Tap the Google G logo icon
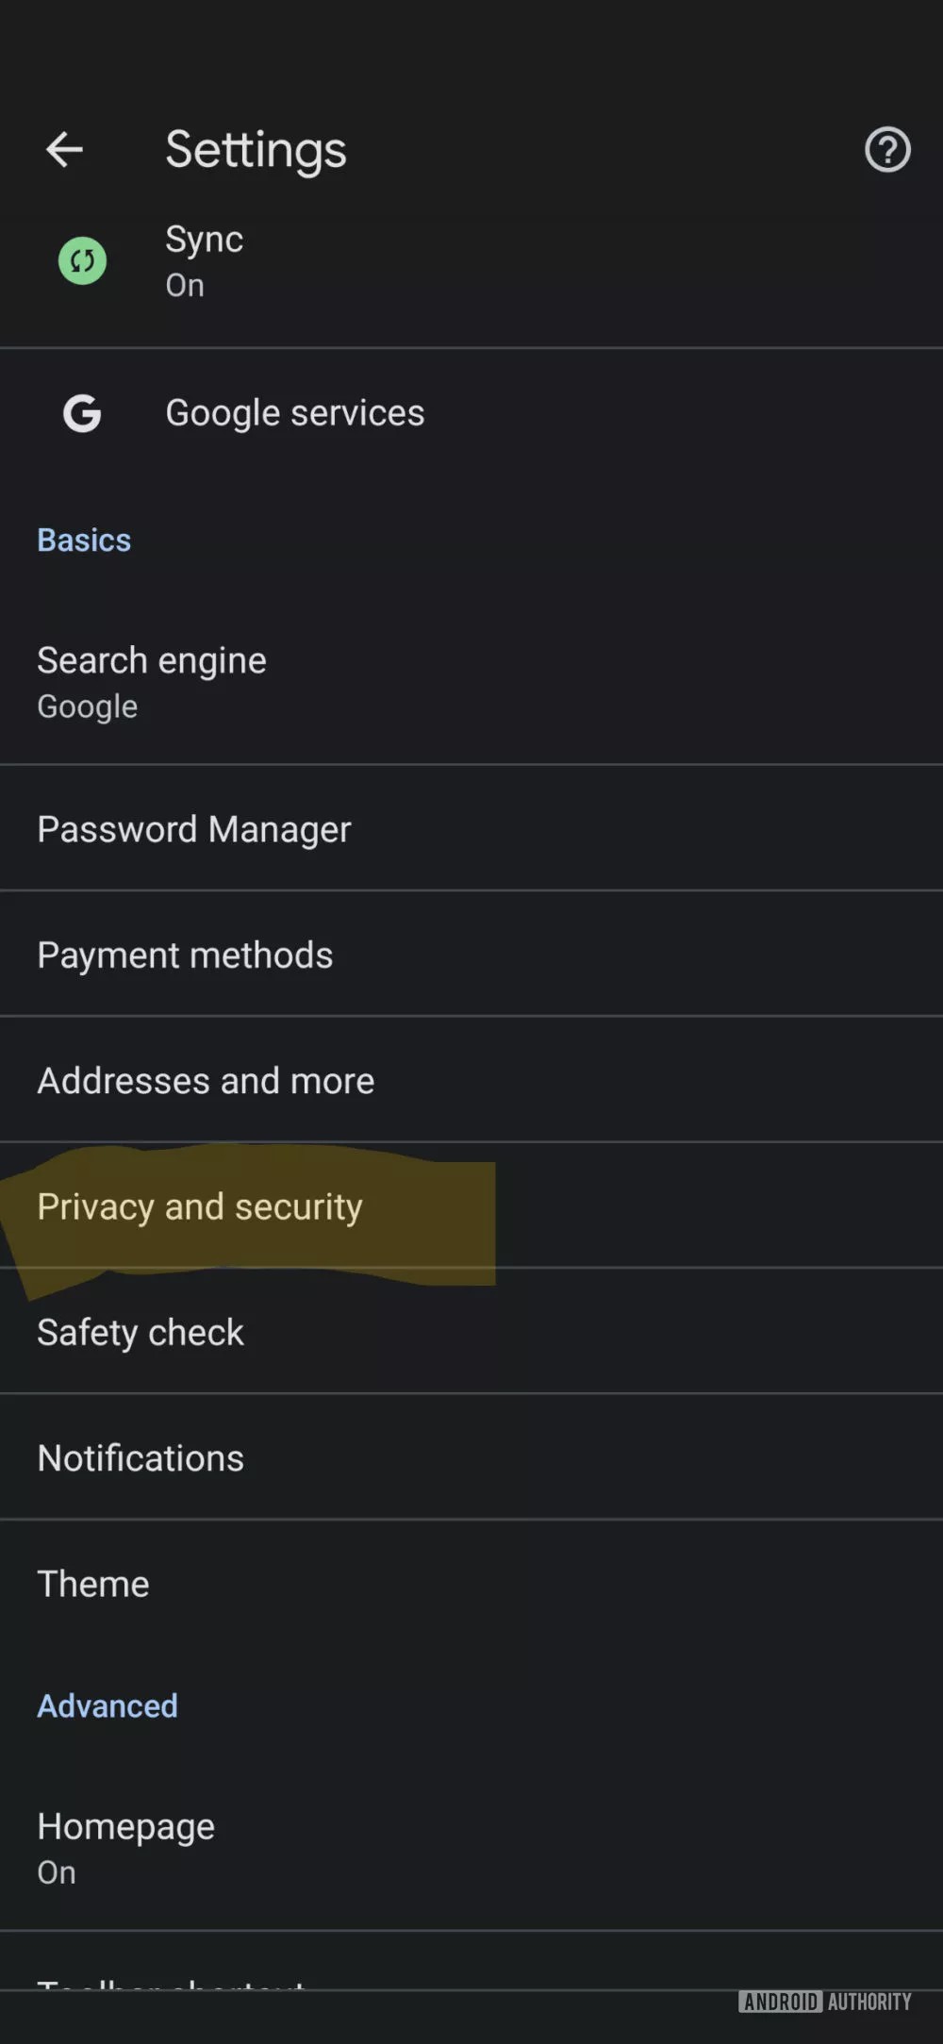The height and width of the screenshot is (2044, 943). pyautogui.click(x=82, y=413)
